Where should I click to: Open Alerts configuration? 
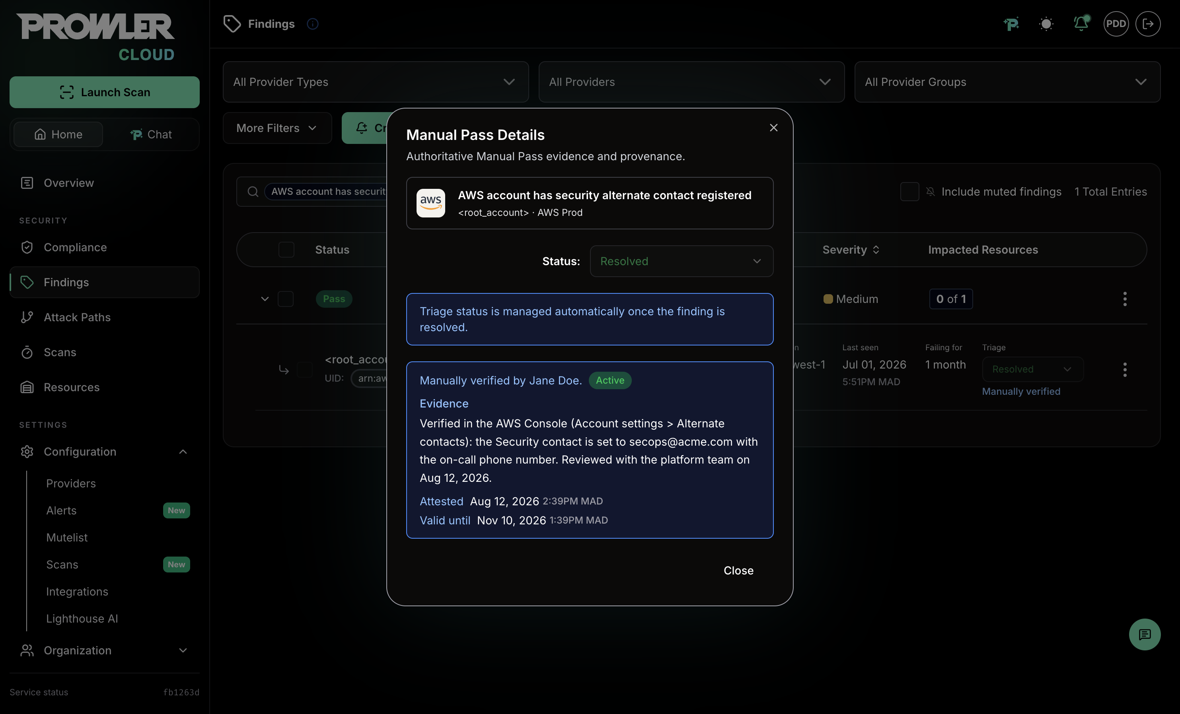click(61, 510)
